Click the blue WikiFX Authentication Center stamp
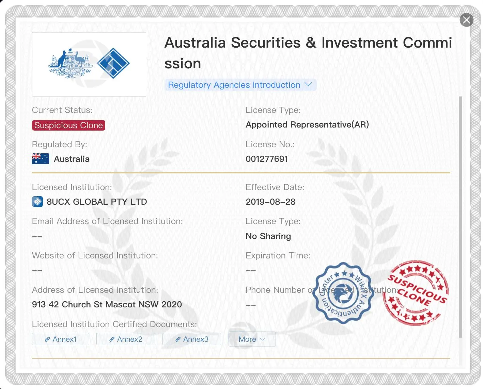The width and height of the screenshot is (483, 389). pyautogui.click(x=343, y=293)
